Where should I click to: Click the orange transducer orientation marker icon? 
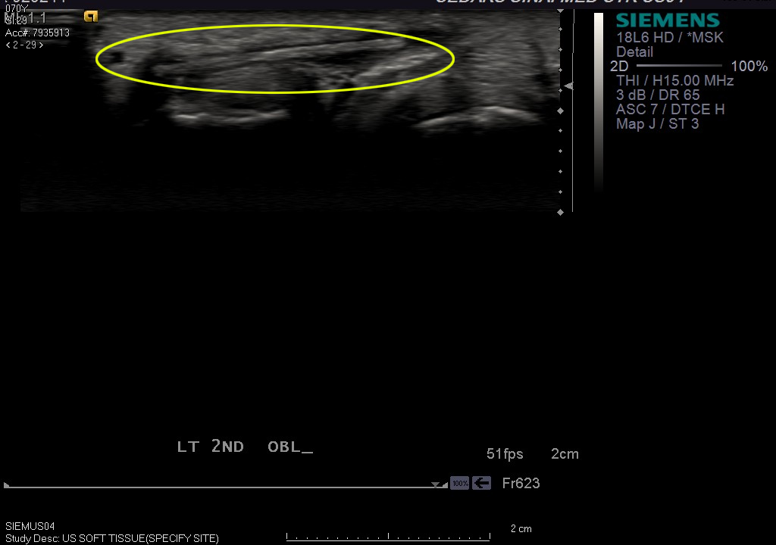click(91, 17)
